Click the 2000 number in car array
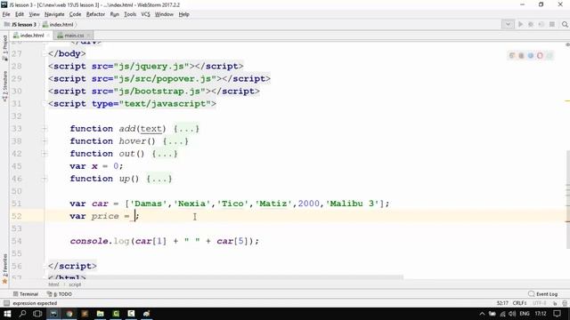The image size is (570, 320). click(x=309, y=204)
